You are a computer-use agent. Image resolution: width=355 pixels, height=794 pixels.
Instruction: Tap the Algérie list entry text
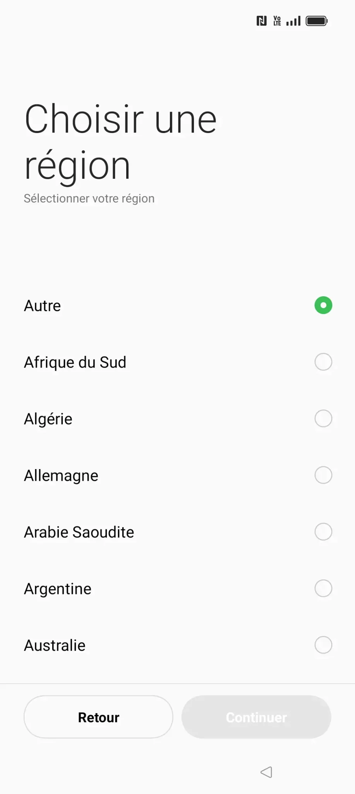(48, 419)
